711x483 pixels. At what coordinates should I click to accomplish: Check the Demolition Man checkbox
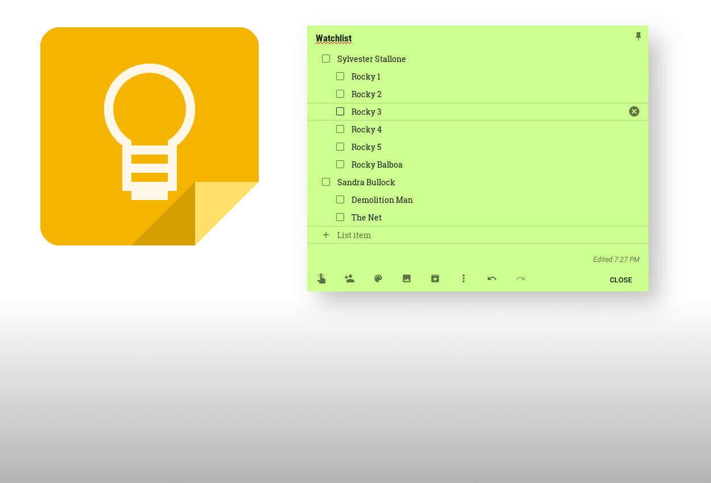point(340,199)
